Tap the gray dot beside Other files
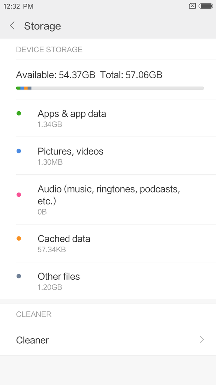Image resolution: width=216 pixels, height=385 pixels. pyautogui.click(x=19, y=276)
